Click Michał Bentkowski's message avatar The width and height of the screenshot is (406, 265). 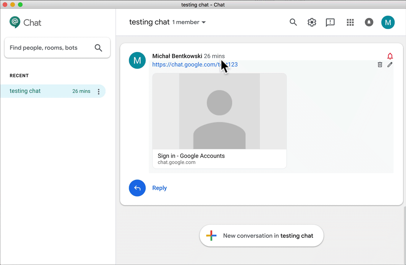(137, 60)
